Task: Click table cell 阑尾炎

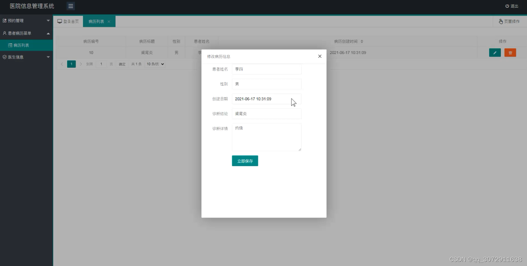Action: [x=147, y=53]
